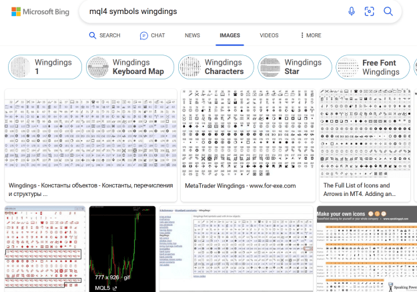Click the Microsoft Bing logo
The width and height of the screenshot is (417, 292).
(x=40, y=12)
